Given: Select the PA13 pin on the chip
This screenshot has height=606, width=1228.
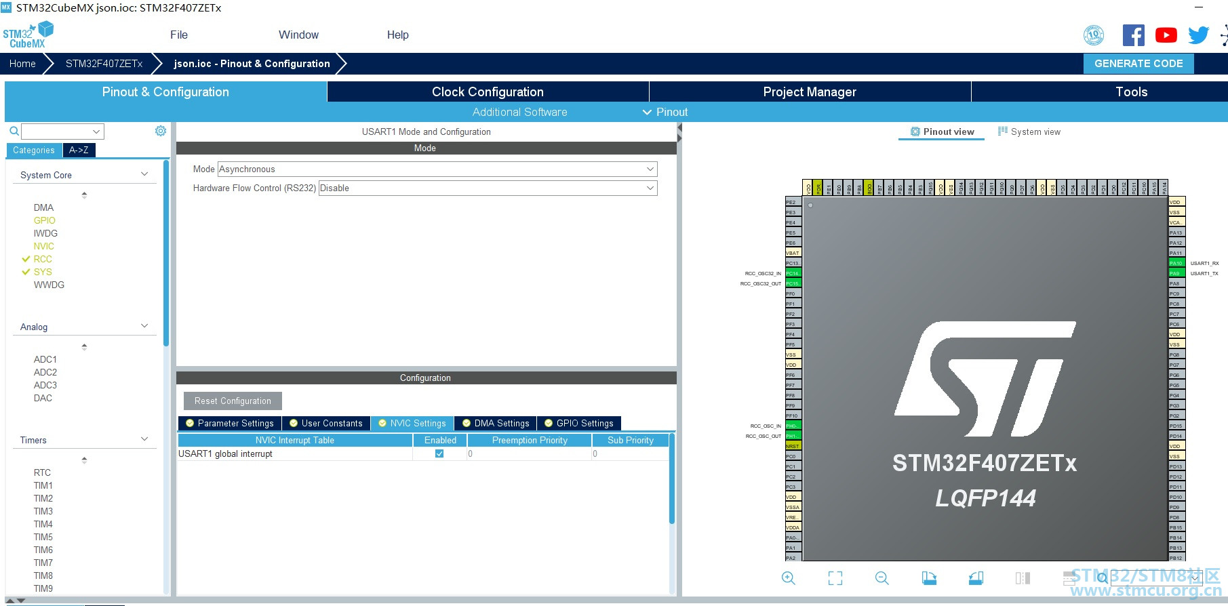Looking at the screenshot, I should (1176, 233).
